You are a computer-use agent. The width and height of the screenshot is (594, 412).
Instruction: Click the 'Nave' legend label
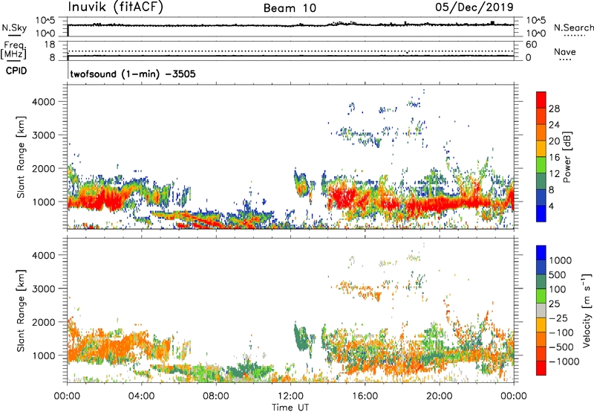coord(565,51)
